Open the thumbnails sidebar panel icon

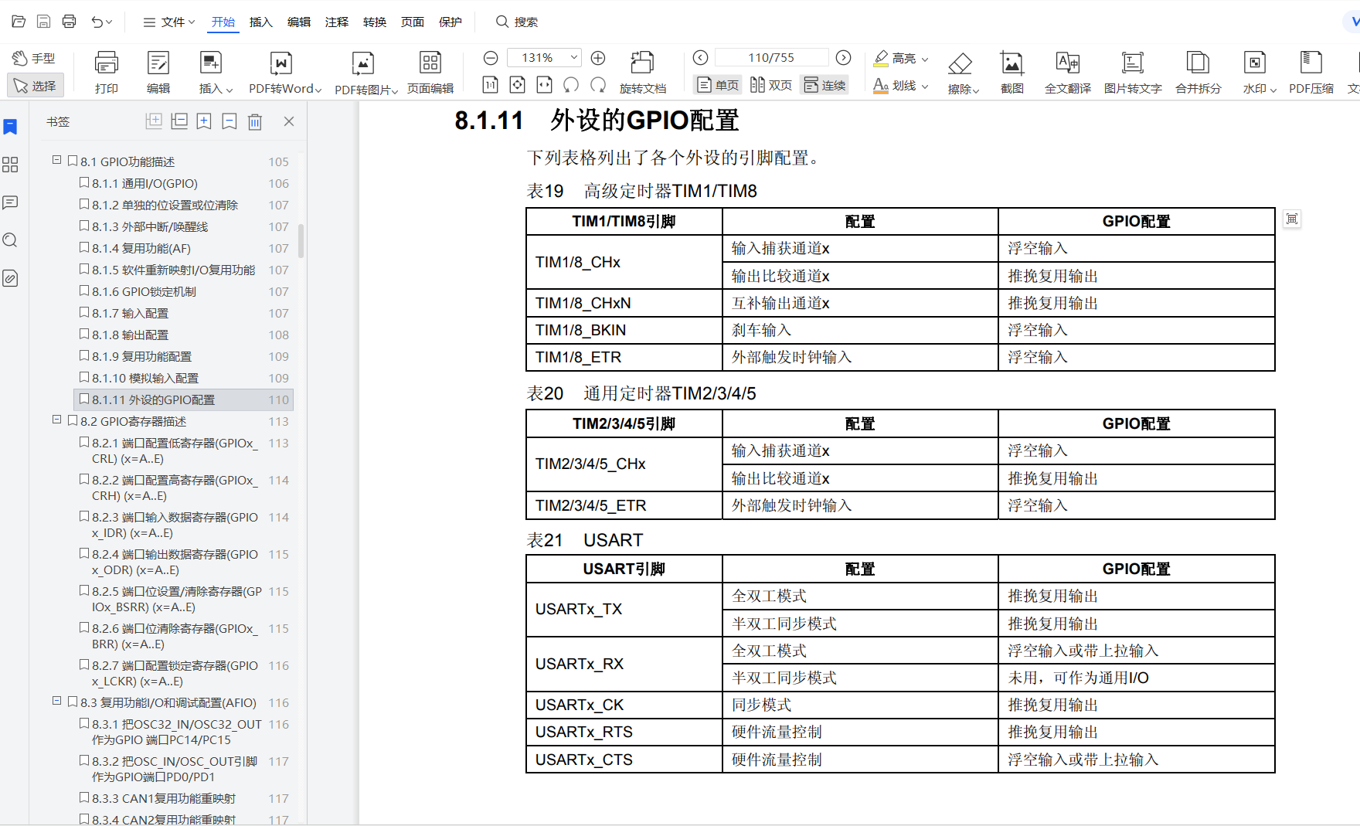(x=11, y=165)
